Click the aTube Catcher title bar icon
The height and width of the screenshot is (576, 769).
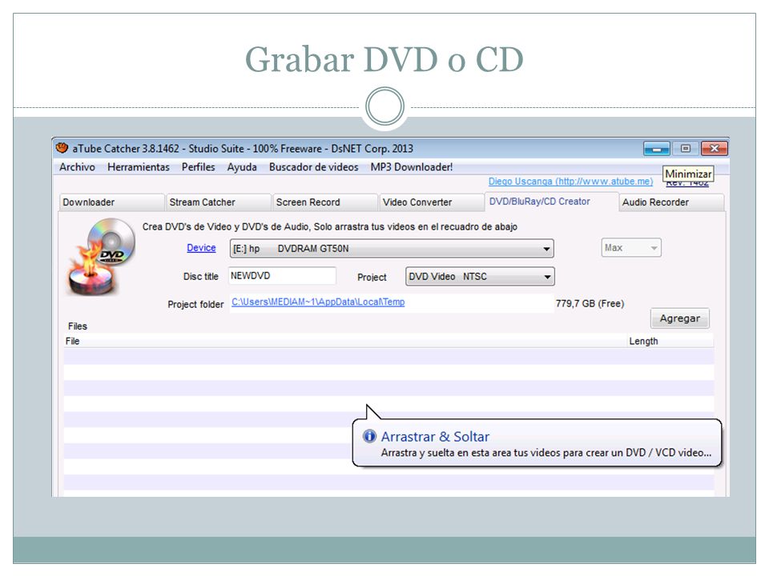(x=62, y=147)
